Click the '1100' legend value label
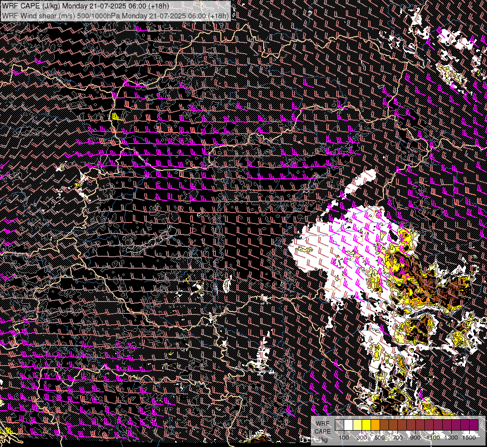Viewport: 487px width, 447px height. click(x=433, y=438)
